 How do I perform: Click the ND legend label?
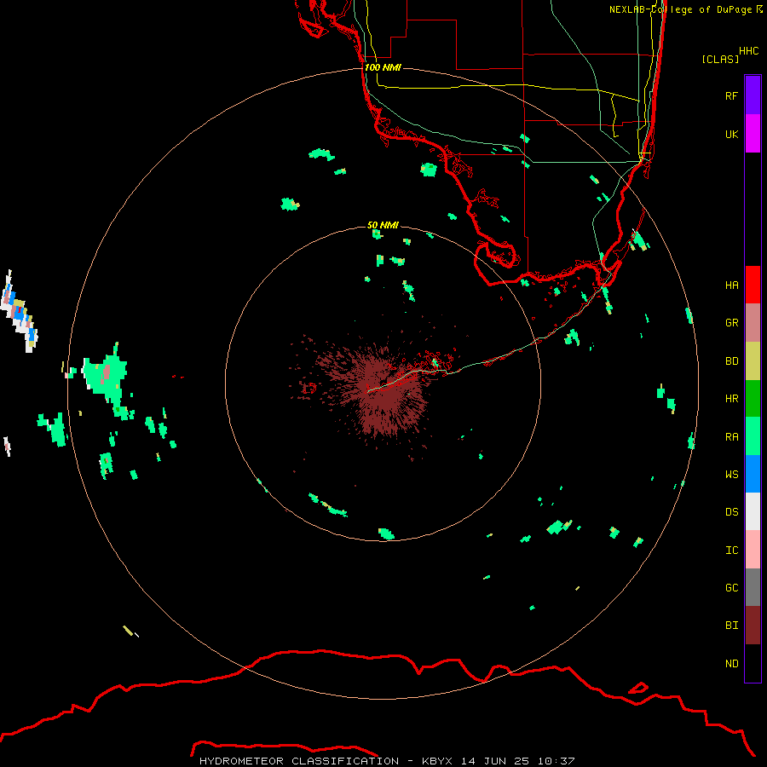coord(731,663)
